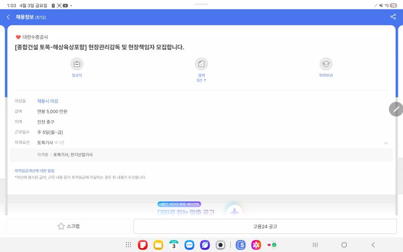Open the Calendar app showing 3

pyautogui.click(x=174, y=245)
